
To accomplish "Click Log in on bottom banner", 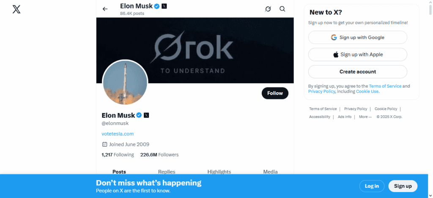I will [372, 186].
